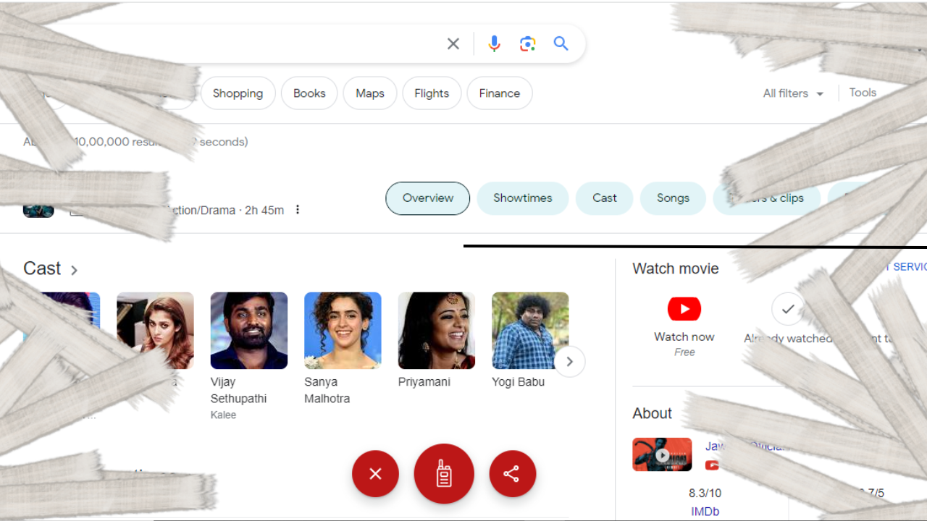This screenshot has height=521, width=927.
Task: Open Google Lens image search
Action: pyautogui.click(x=528, y=44)
